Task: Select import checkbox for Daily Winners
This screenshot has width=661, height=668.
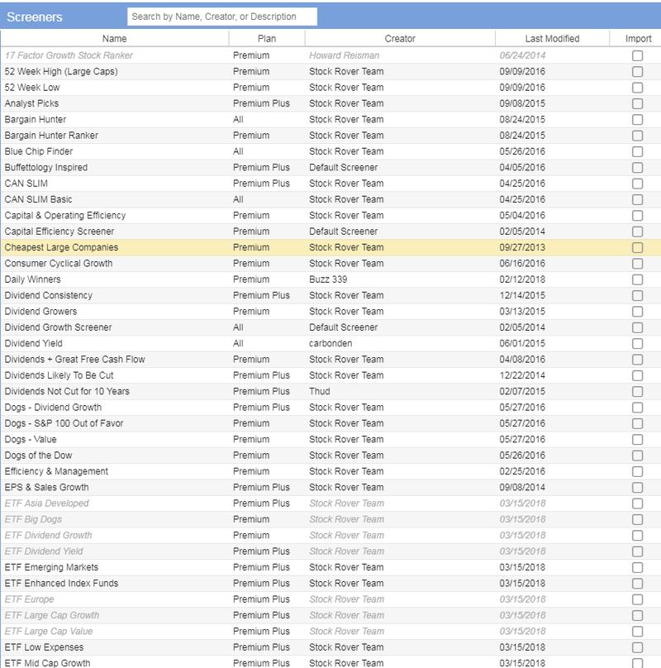Action: pyautogui.click(x=637, y=279)
